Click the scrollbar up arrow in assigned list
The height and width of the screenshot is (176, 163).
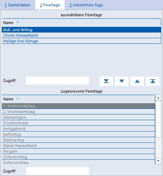click(x=158, y=98)
